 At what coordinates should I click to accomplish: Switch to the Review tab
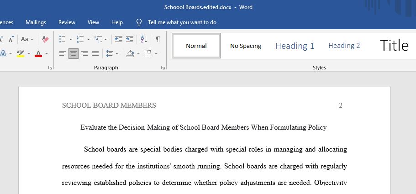point(67,22)
